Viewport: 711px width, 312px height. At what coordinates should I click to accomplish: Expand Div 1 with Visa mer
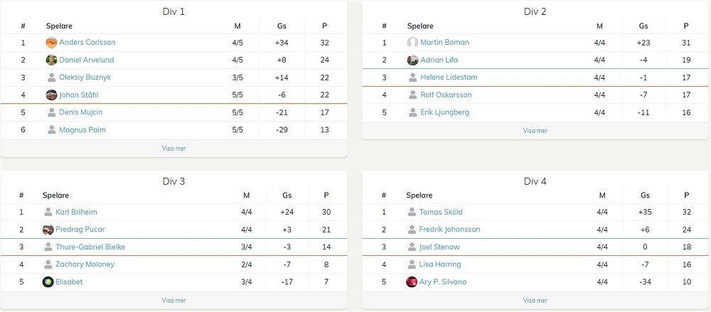point(173,149)
